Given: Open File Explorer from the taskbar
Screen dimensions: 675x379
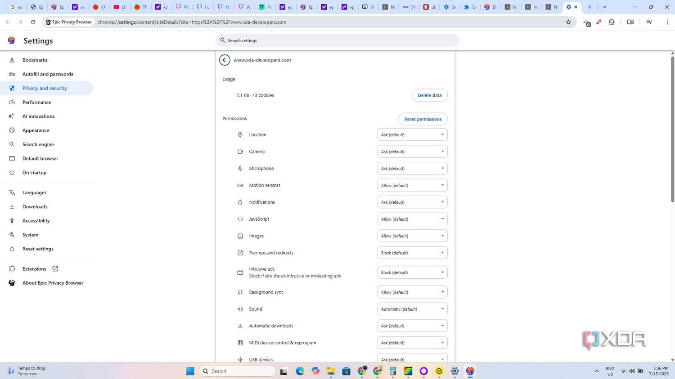Looking at the screenshot, I should [x=331, y=371].
